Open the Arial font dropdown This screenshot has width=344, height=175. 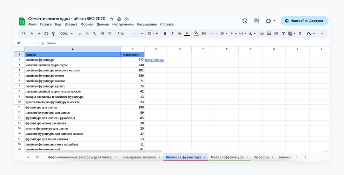pos(126,34)
